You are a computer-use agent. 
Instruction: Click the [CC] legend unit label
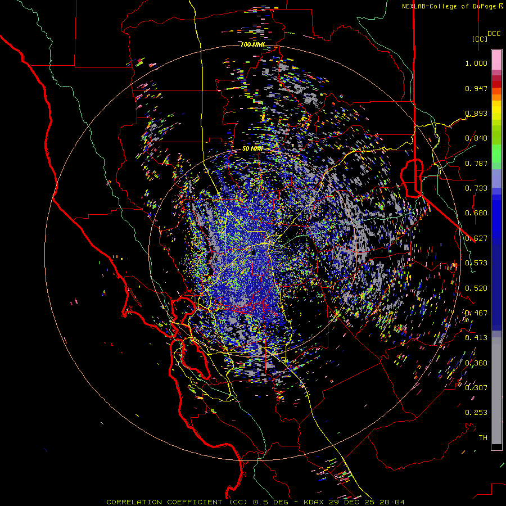[480, 39]
